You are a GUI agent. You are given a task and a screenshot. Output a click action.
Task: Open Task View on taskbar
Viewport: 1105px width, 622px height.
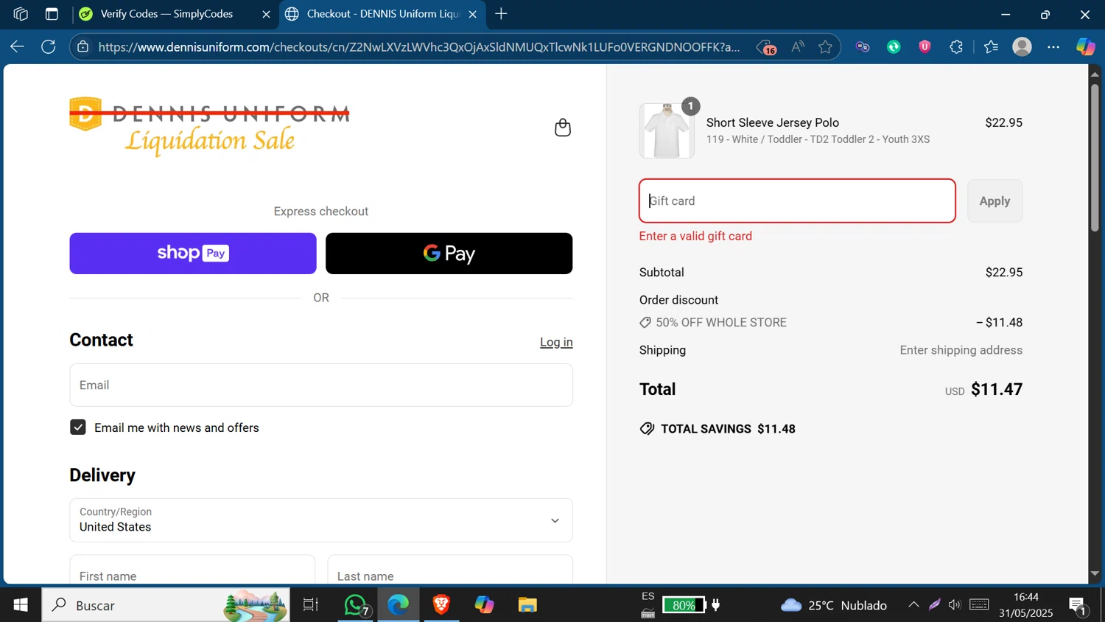(311, 605)
